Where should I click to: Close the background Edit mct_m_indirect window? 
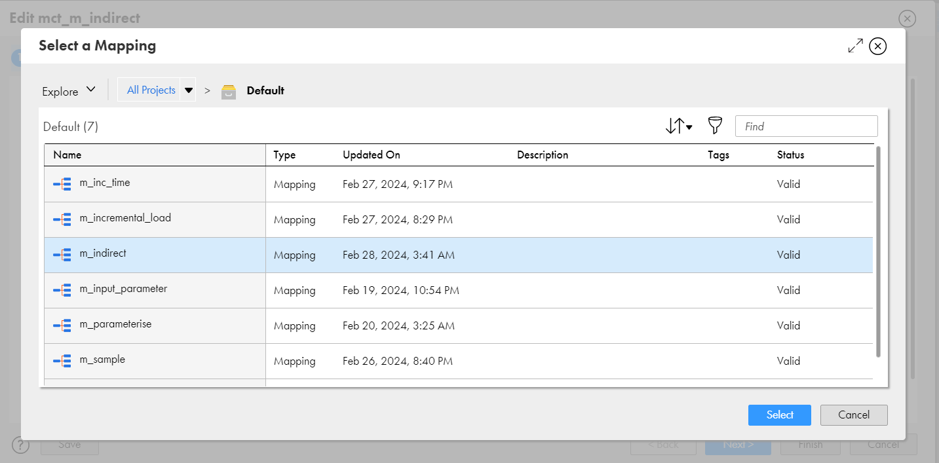pyautogui.click(x=907, y=18)
